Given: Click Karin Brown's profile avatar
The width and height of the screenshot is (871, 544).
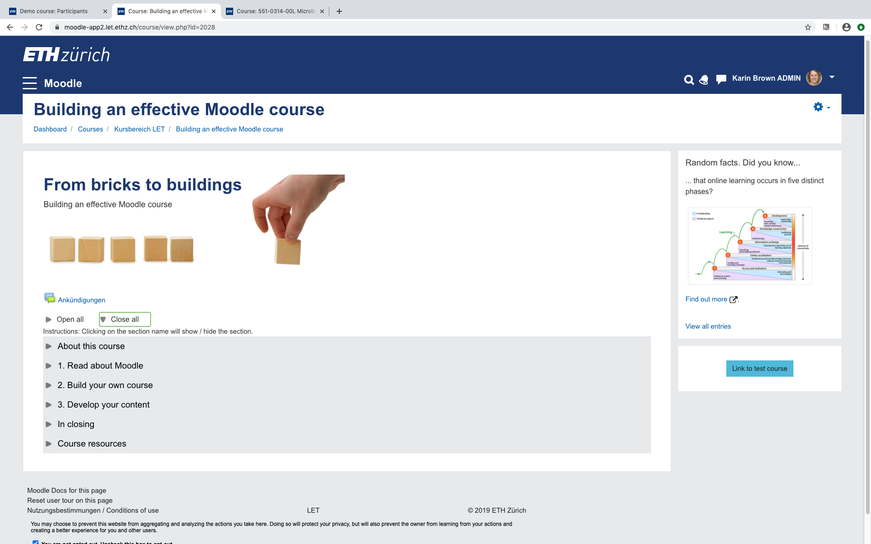Looking at the screenshot, I should pyautogui.click(x=814, y=78).
